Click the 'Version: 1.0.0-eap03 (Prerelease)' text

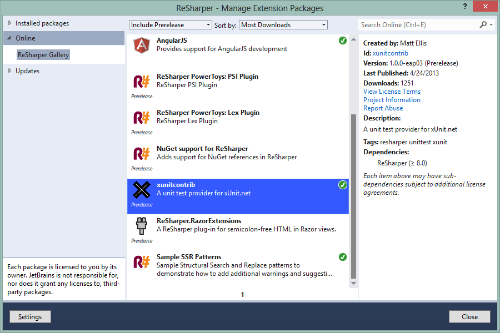(x=411, y=63)
